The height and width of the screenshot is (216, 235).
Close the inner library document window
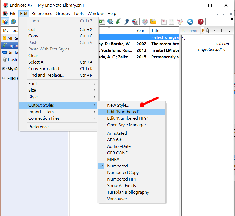pyautogui.click(x=231, y=14)
